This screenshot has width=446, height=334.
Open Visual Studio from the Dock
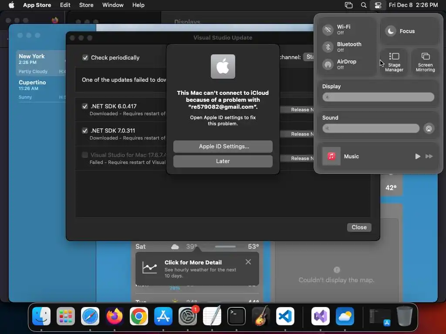tap(321, 316)
